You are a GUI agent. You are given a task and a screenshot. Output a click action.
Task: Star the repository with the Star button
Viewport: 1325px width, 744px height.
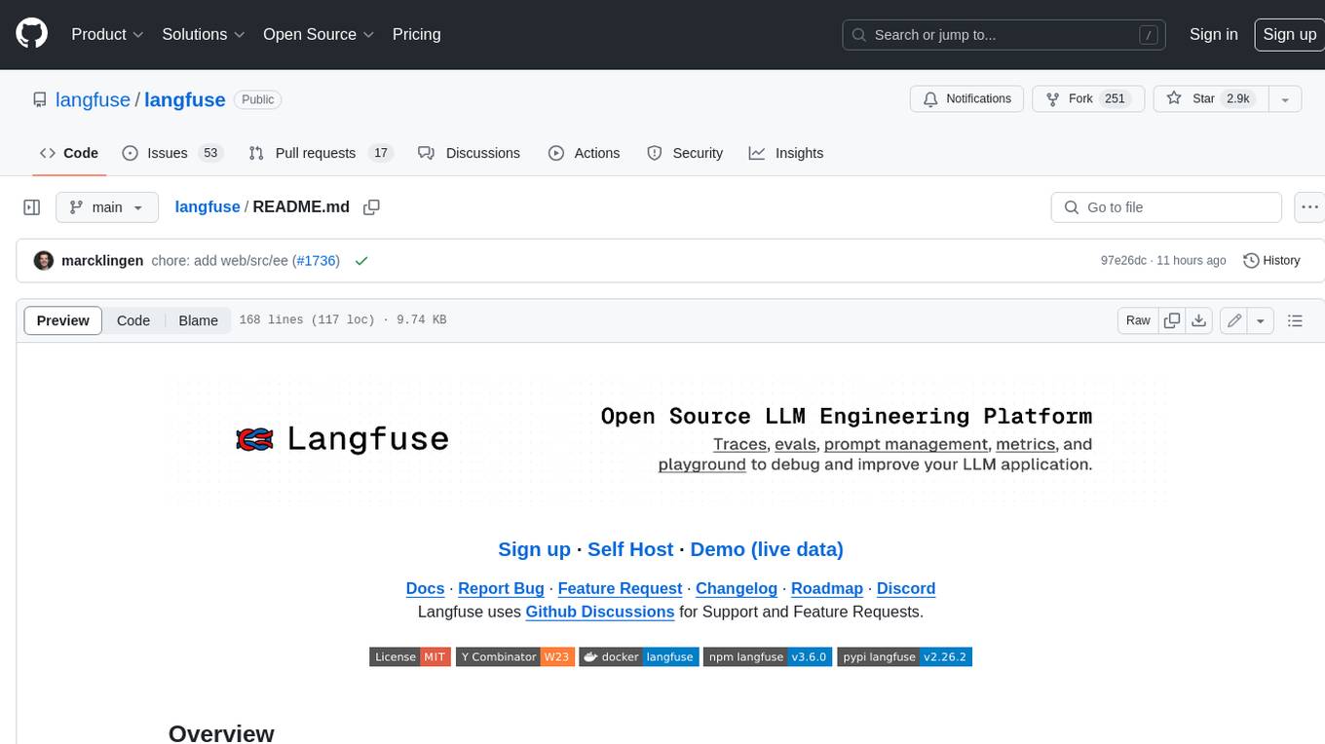coord(1210,99)
